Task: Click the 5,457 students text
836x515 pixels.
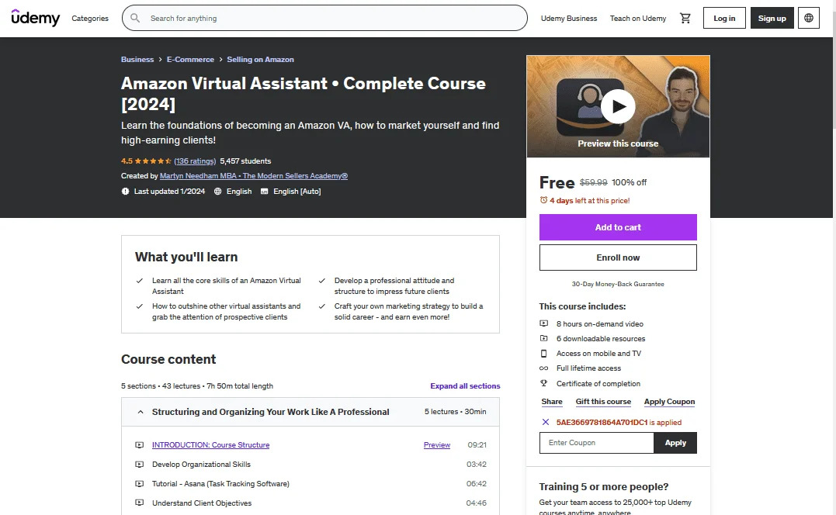Action: 245,161
